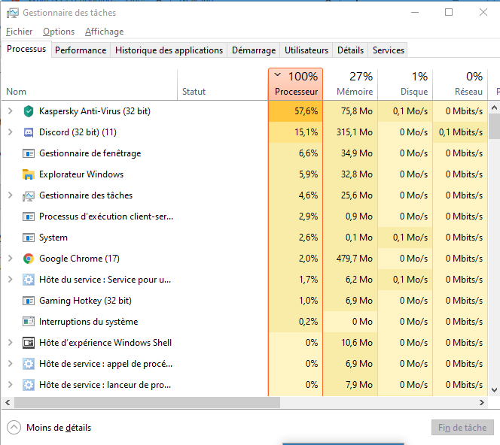Click the Gestionnaire de fenêtrage icon
This screenshot has width=500, height=445.
tap(29, 153)
